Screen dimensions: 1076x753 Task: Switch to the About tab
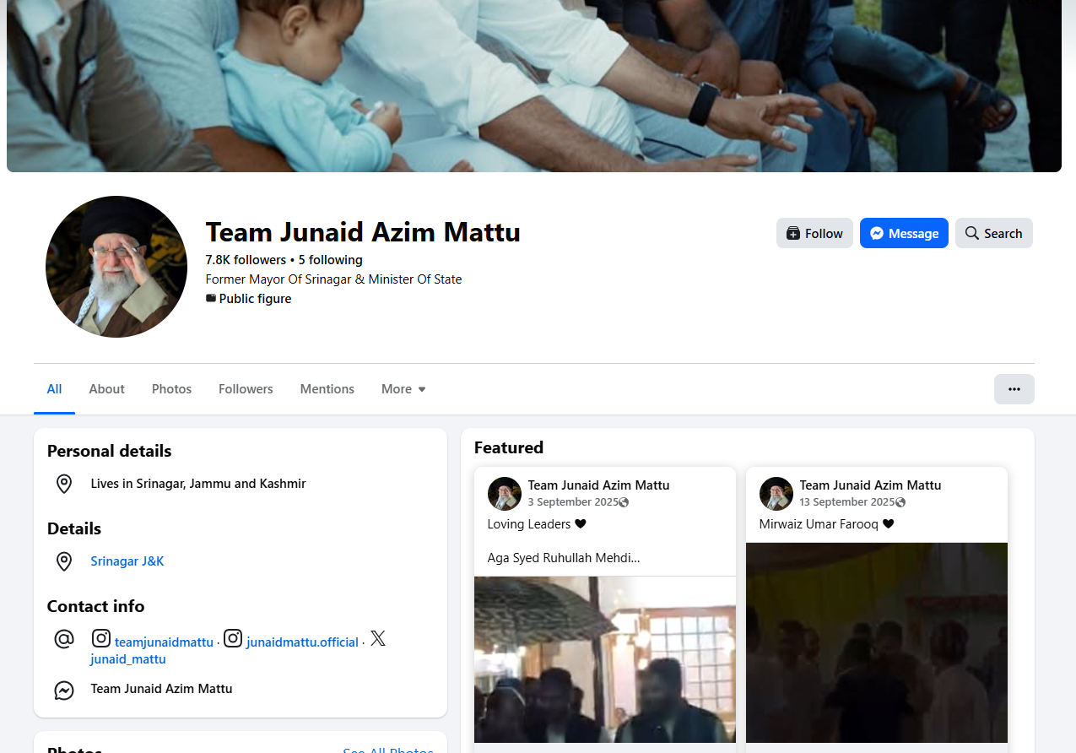(106, 389)
